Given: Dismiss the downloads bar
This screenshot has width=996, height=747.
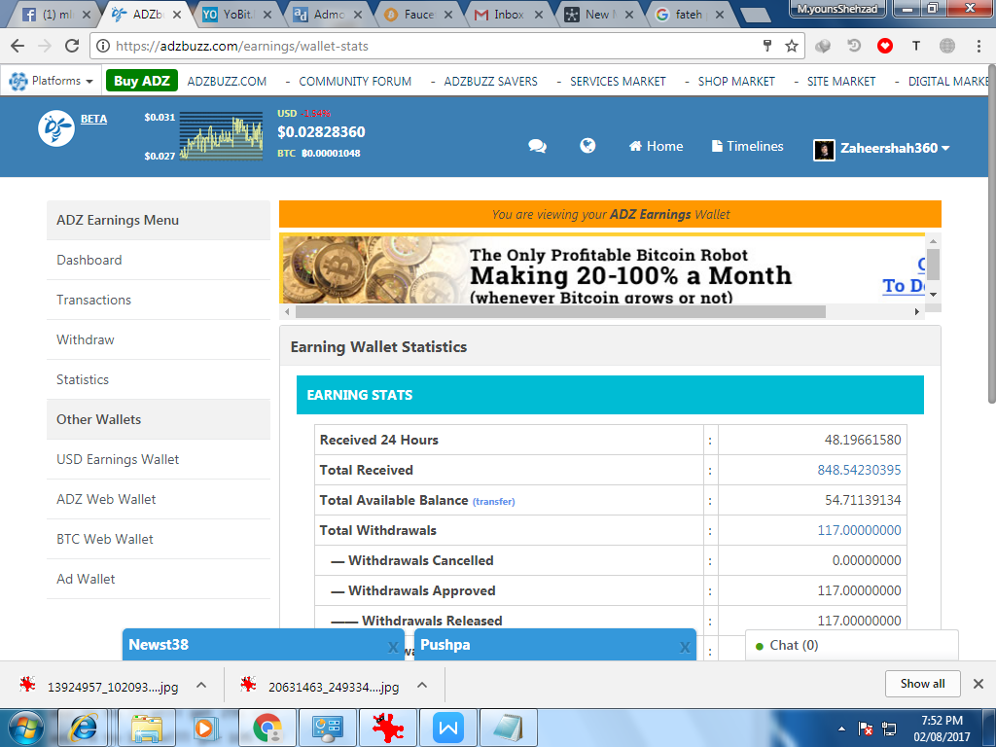Looking at the screenshot, I should pos(978,684).
